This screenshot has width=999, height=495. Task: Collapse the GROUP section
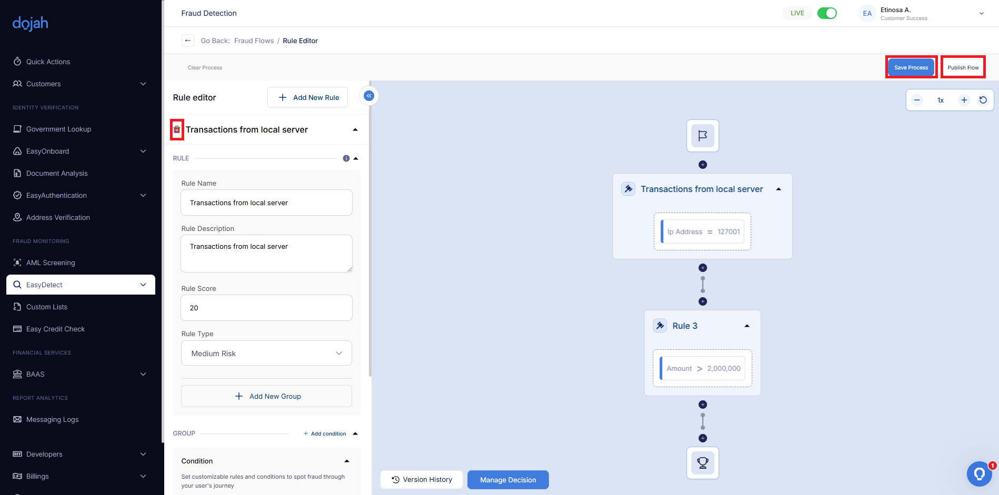point(355,433)
